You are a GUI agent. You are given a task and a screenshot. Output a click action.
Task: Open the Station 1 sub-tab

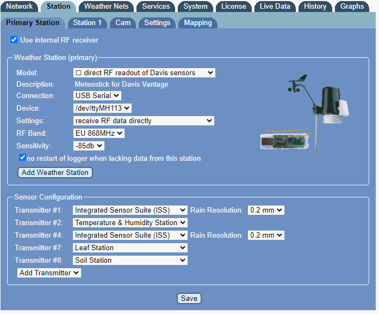(x=87, y=23)
